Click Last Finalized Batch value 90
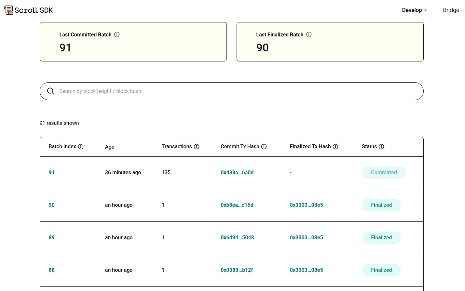 point(262,48)
